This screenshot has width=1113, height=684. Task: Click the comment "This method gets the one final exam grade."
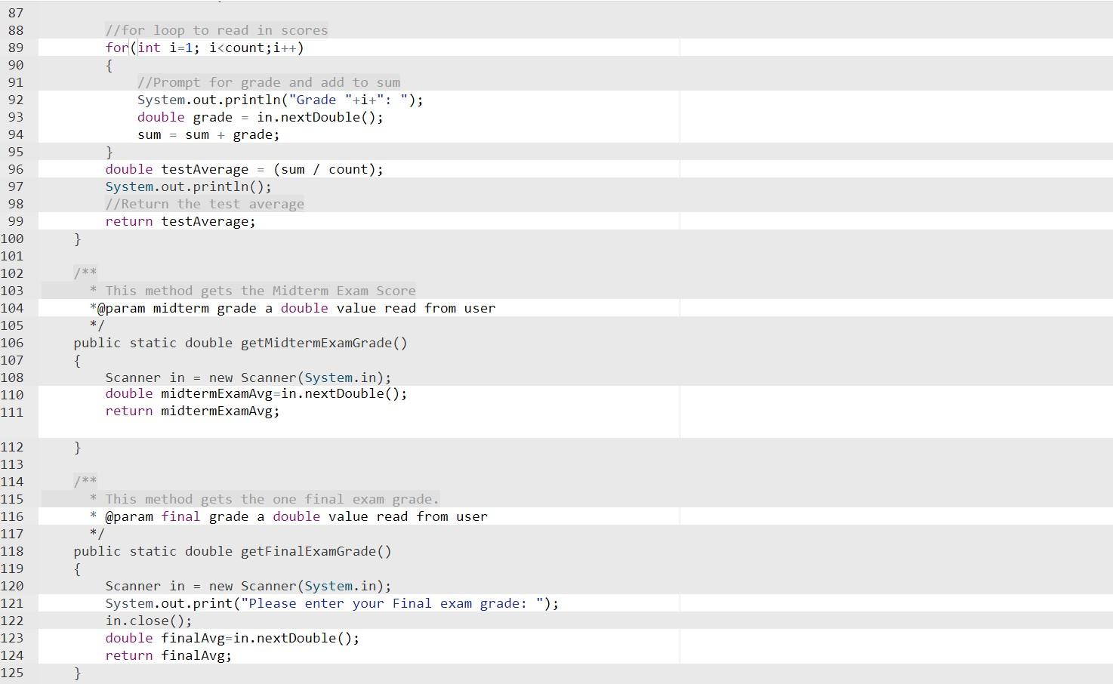[272, 499]
